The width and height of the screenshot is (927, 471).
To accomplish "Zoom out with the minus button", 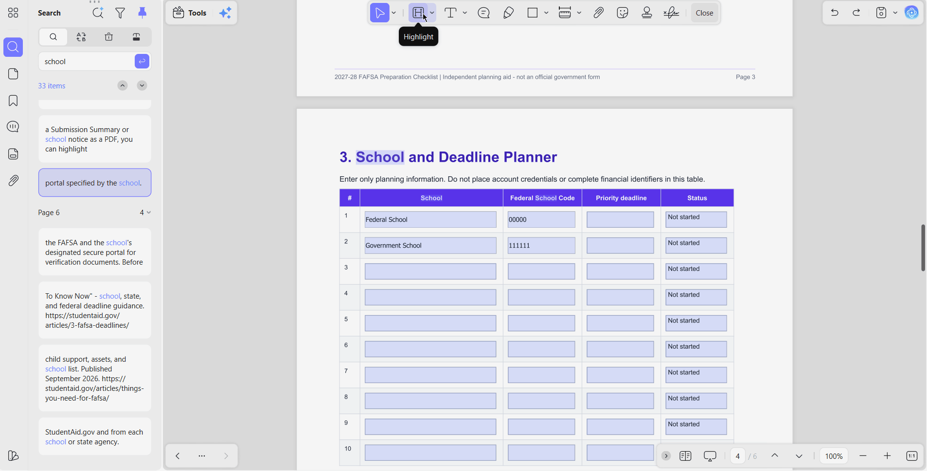I will [x=863, y=456].
